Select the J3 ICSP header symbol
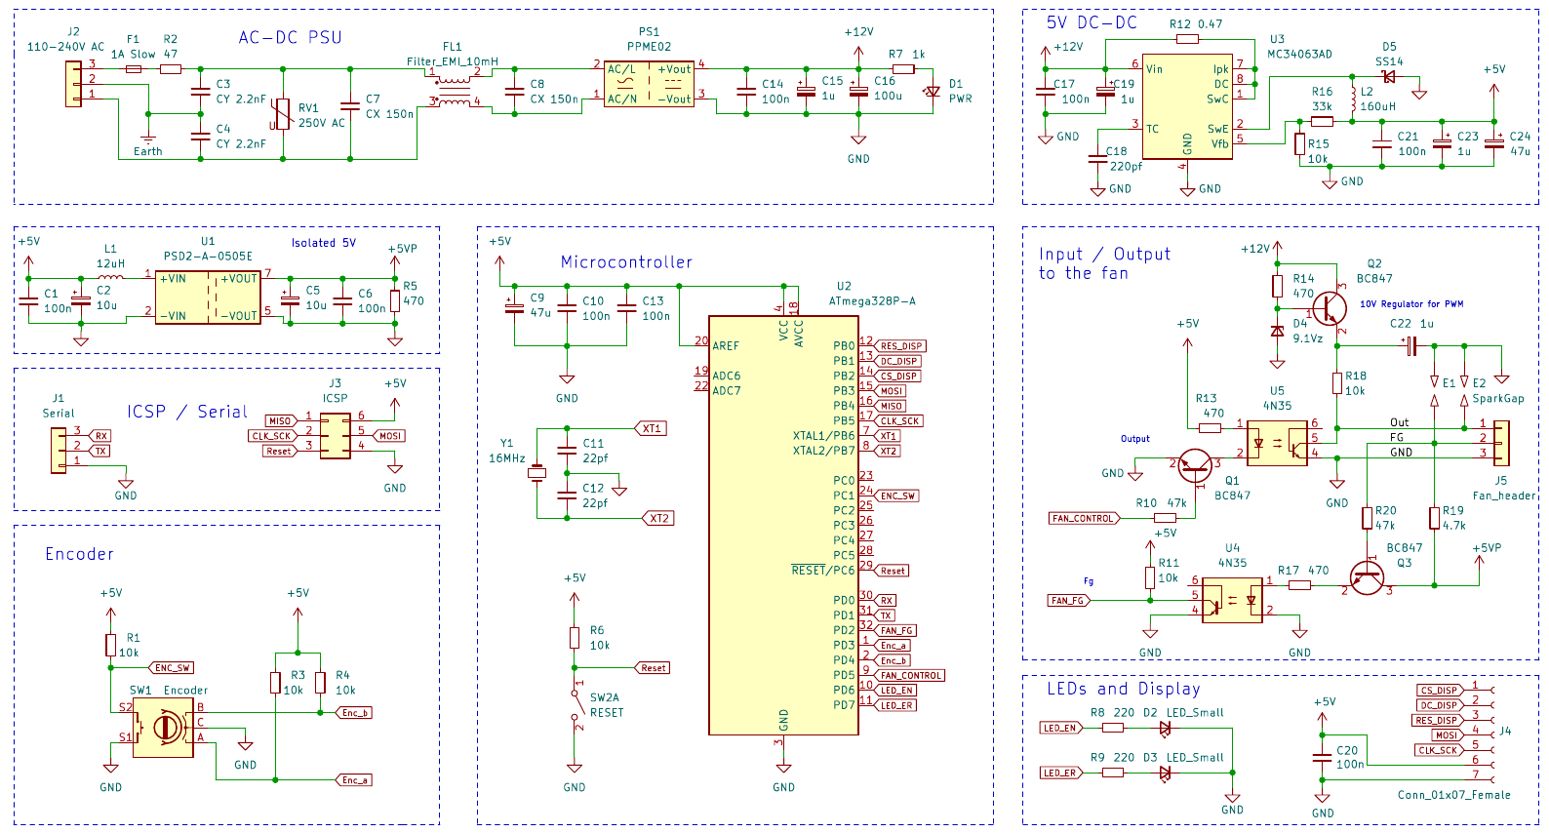Image resolution: width=1549 pixels, height=833 pixels. click(x=335, y=435)
